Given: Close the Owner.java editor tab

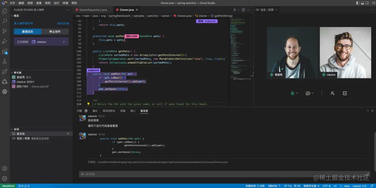Looking at the screenshot, I should point(137,10).
